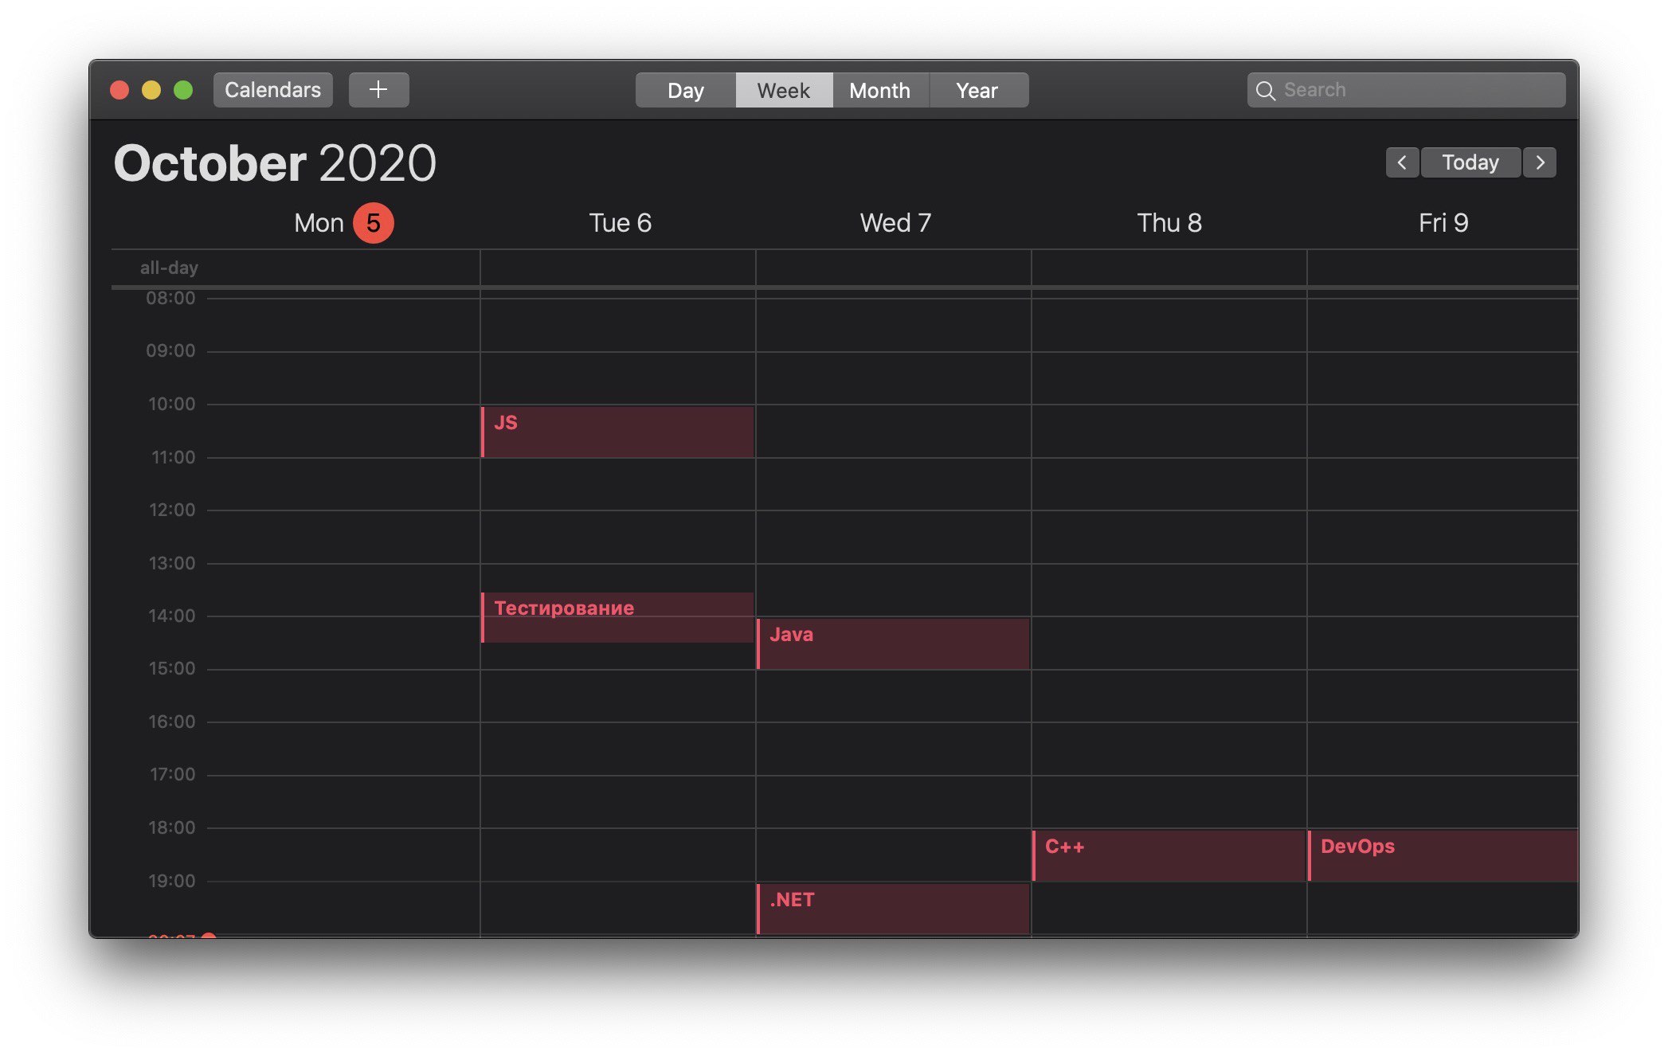Click the October 2020 title
Image resolution: width=1668 pixels, height=1056 pixels.
coord(275,163)
